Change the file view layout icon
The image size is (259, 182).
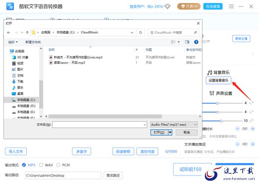pyautogui.click(x=173, y=42)
